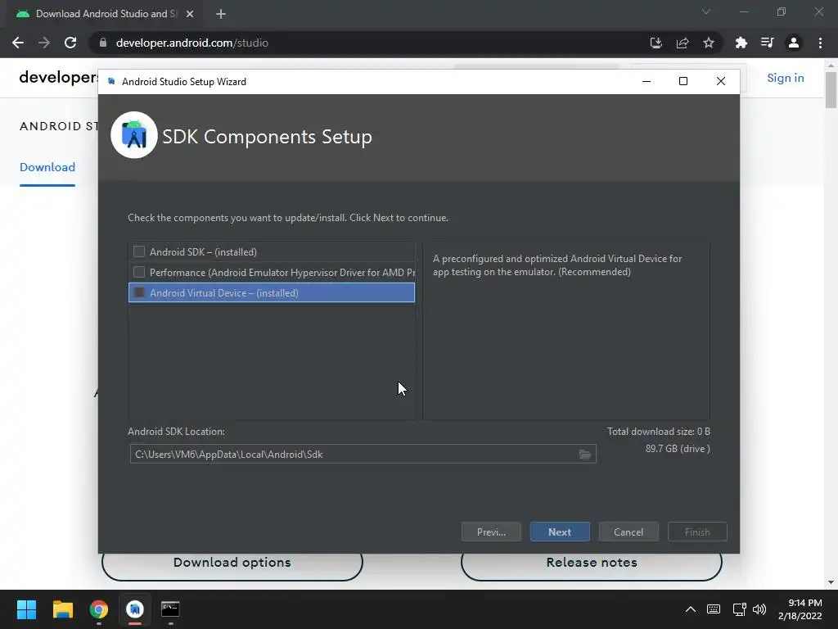Viewport: 838px width, 629px height.
Task: Open the clock and date panel
Action: [x=800, y=609]
